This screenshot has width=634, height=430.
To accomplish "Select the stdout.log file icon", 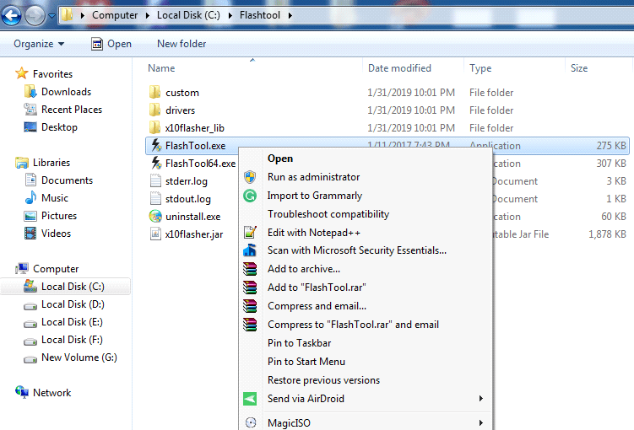I will click(x=155, y=198).
